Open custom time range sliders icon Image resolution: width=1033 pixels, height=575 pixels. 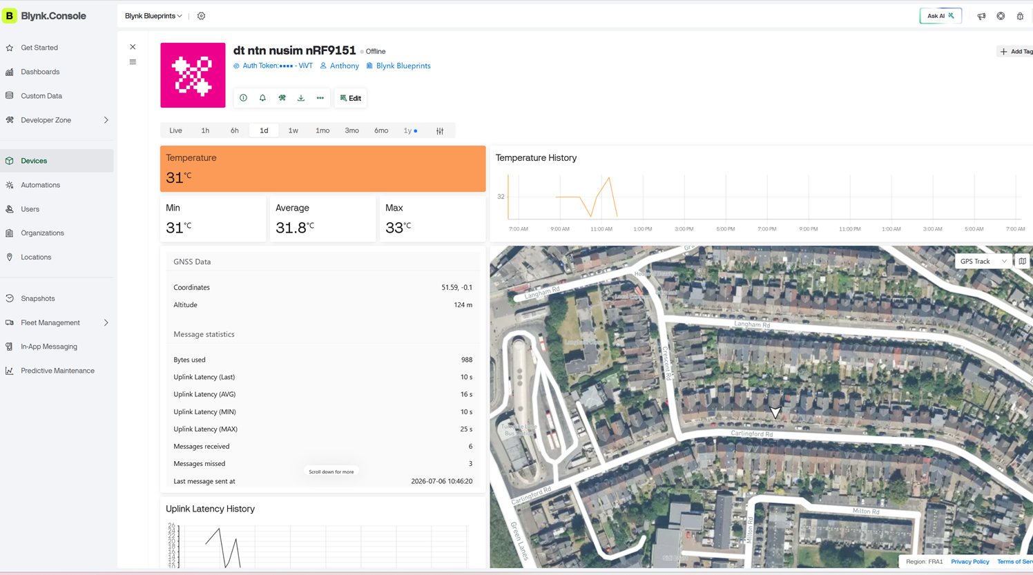tap(440, 130)
